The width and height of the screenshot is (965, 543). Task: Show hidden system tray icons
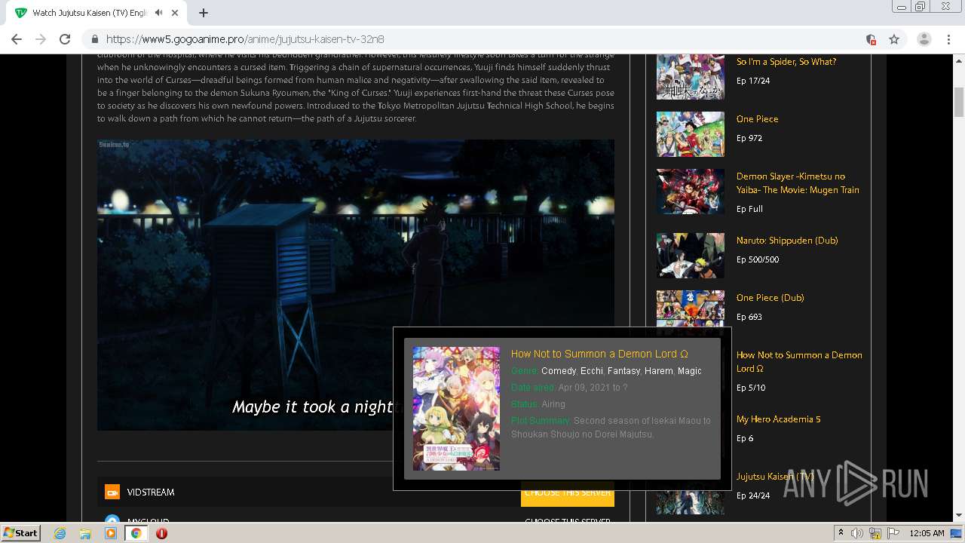point(841,533)
